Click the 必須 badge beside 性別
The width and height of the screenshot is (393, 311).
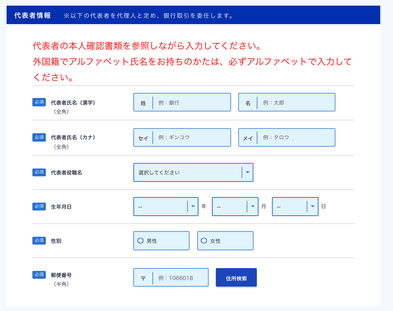coord(39,241)
